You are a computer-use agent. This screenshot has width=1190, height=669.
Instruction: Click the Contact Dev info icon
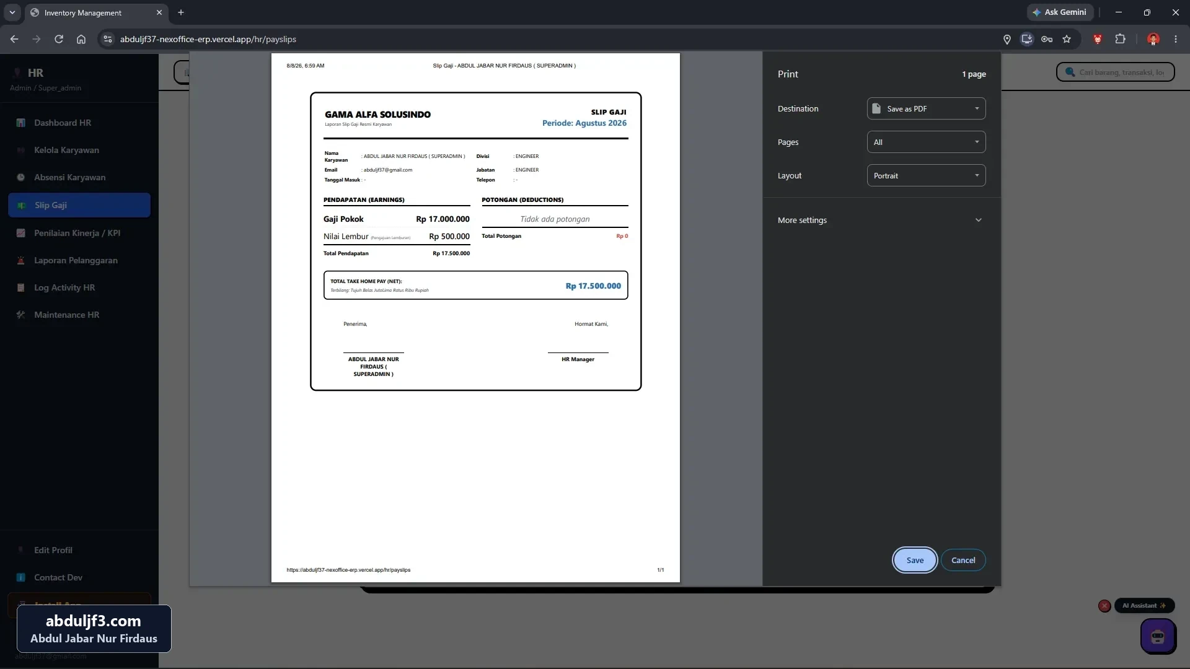click(21, 577)
